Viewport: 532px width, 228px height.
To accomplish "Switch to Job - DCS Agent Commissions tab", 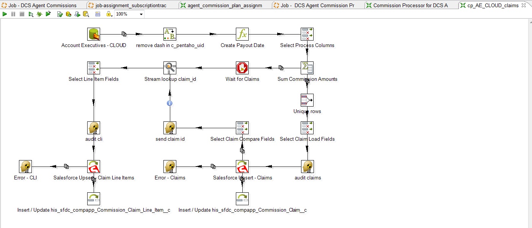I will click(42, 5).
